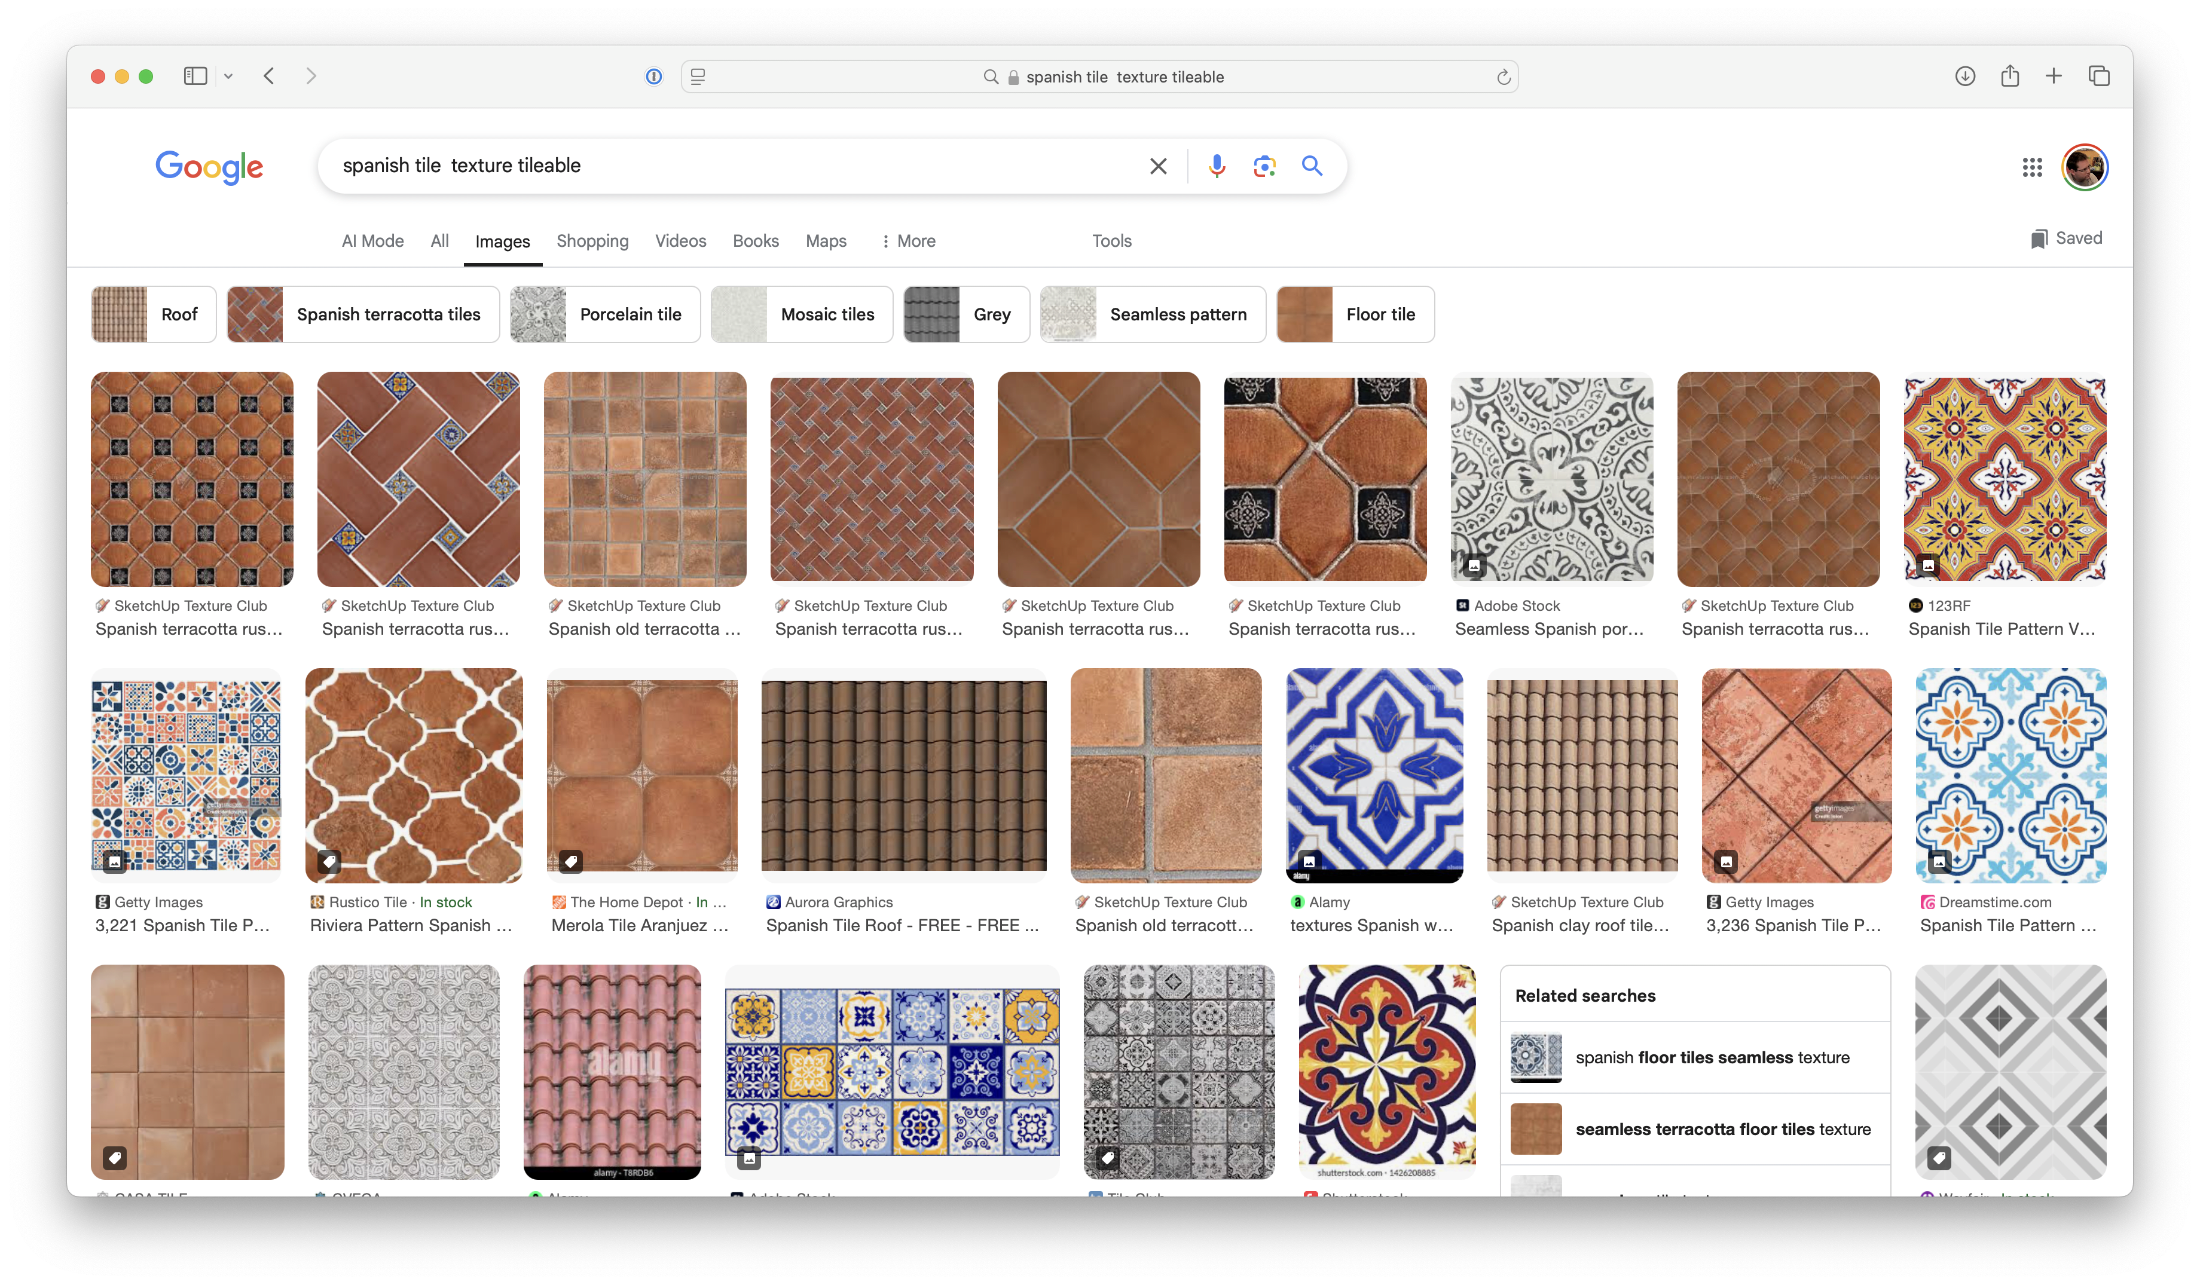Open saved searches via Saved button
This screenshot has width=2200, height=1285.
[x=2065, y=237]
